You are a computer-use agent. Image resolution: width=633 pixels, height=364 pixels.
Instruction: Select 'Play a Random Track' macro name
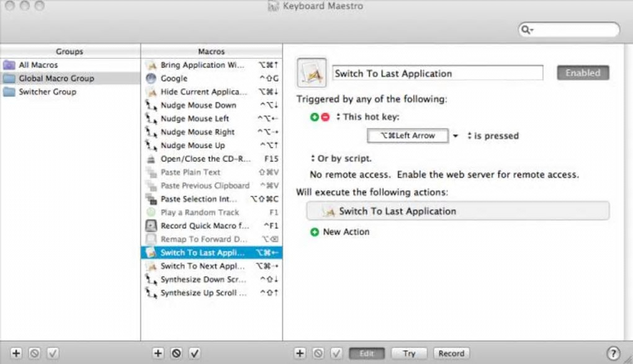[x=200, y=212]
